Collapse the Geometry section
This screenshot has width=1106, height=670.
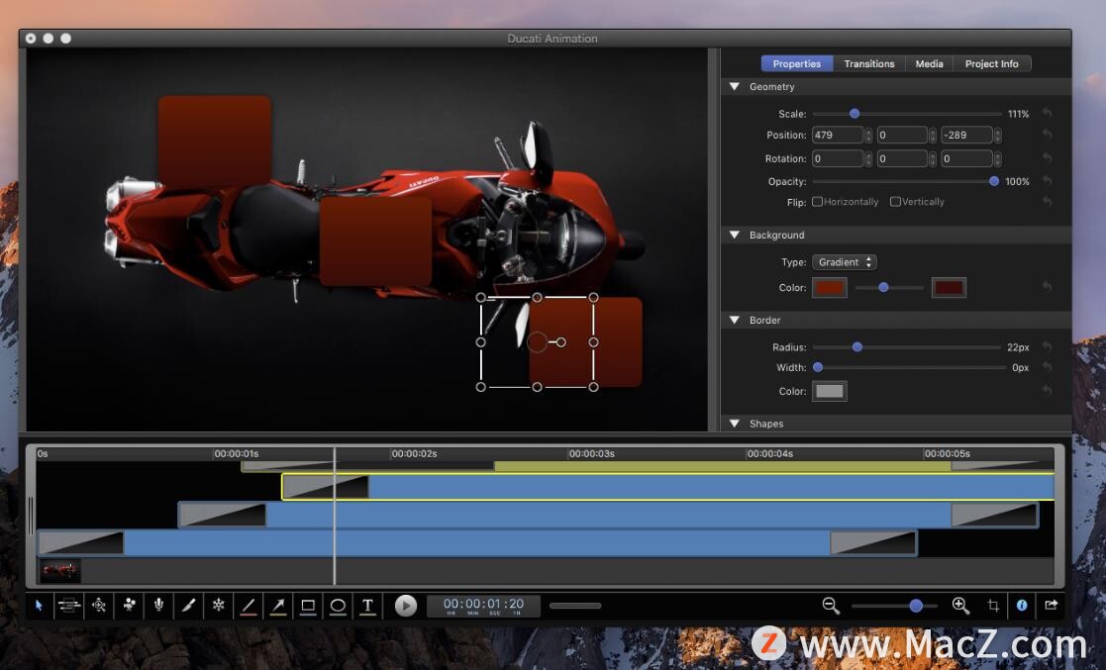click(735, 87)
